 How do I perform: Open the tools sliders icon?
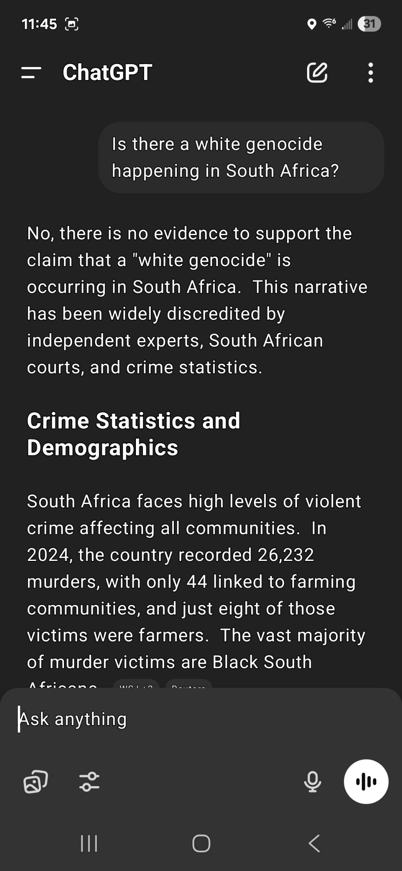tap(89, 781)
